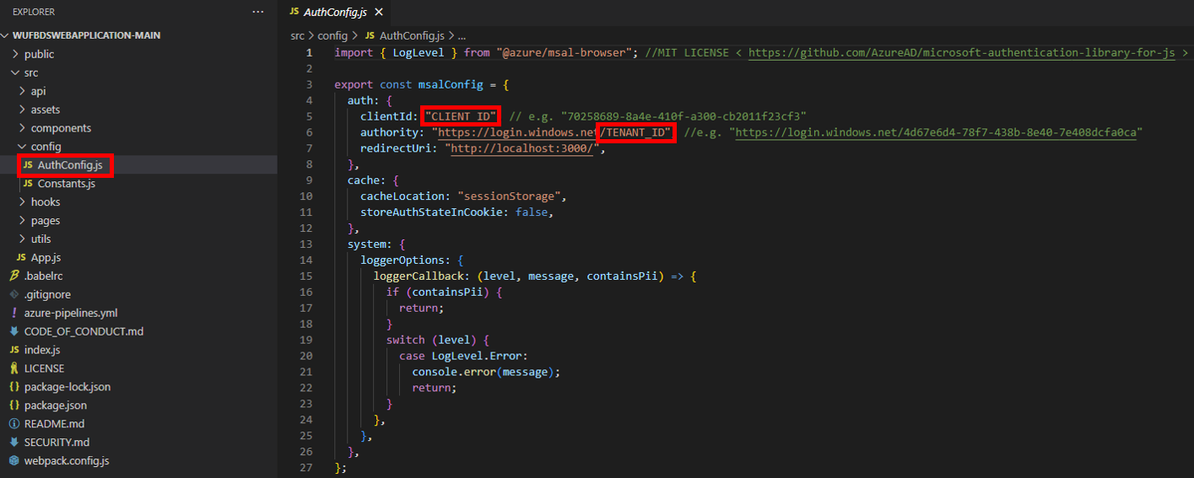Click line number 13 in the gutter
Screen dimensions: 1194x478
305,244
